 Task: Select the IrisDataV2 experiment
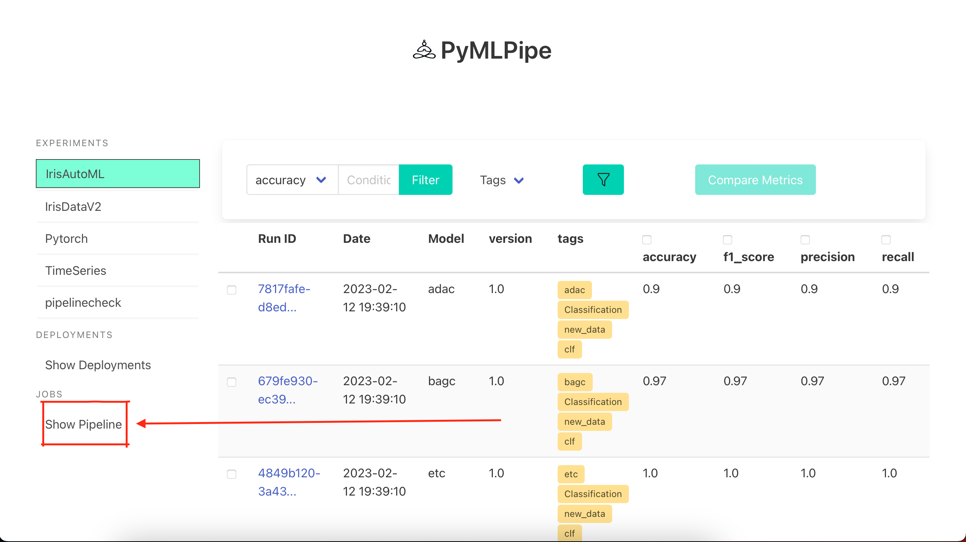73,207
